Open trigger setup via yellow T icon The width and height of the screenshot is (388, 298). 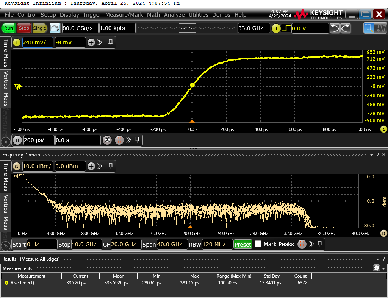[276, 28]
